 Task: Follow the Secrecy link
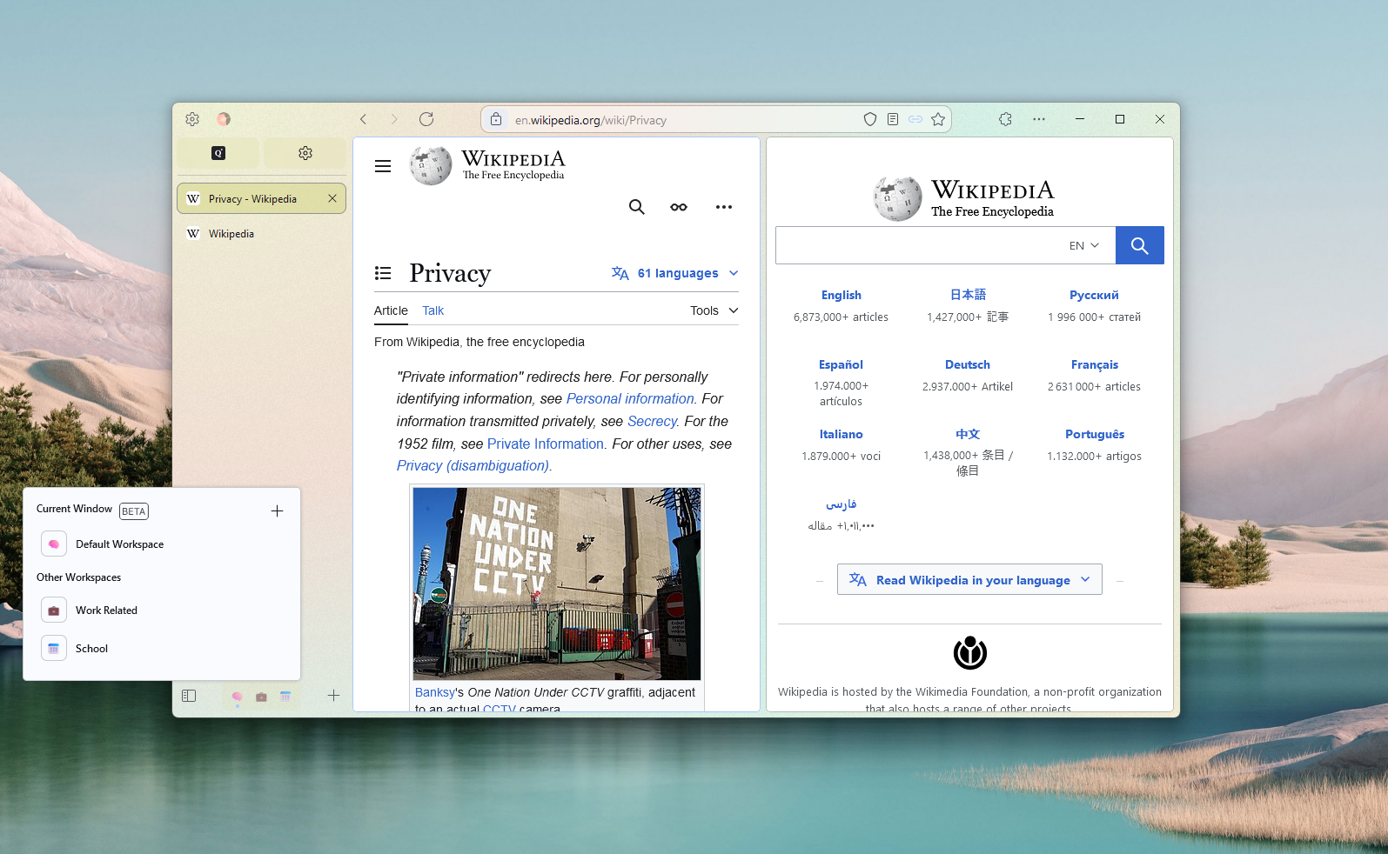(652, 421)
